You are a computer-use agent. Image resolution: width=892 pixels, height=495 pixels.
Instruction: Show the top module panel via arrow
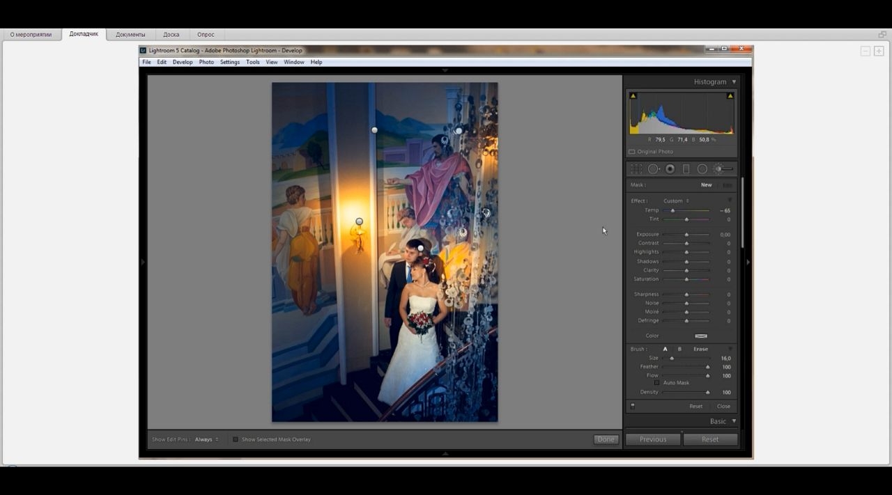coord(445,70)
